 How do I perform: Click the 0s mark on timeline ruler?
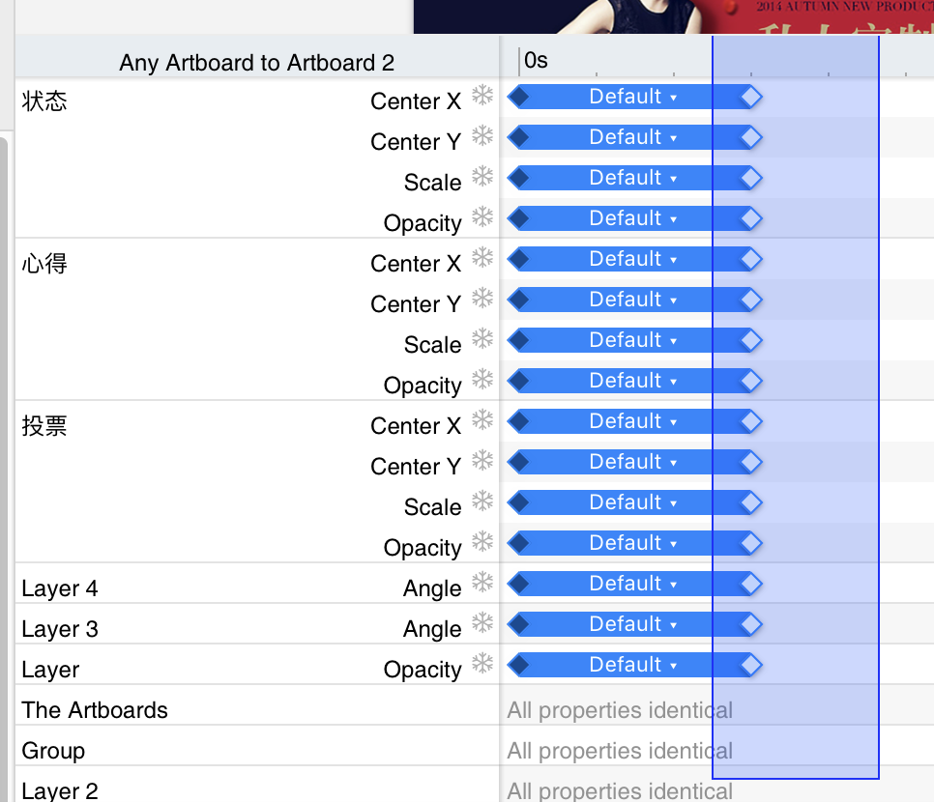click(535, 61)
